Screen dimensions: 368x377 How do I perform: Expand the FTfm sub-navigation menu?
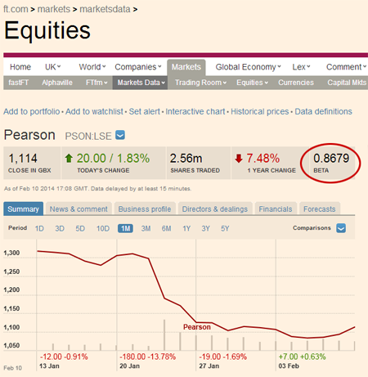coord(96,83)
